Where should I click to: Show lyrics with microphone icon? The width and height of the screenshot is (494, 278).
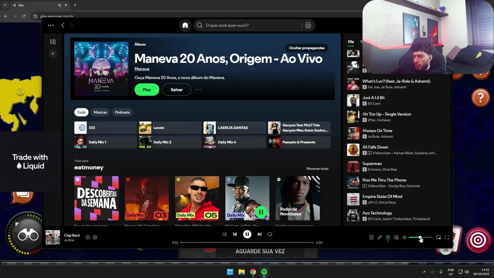pos(380,237)
